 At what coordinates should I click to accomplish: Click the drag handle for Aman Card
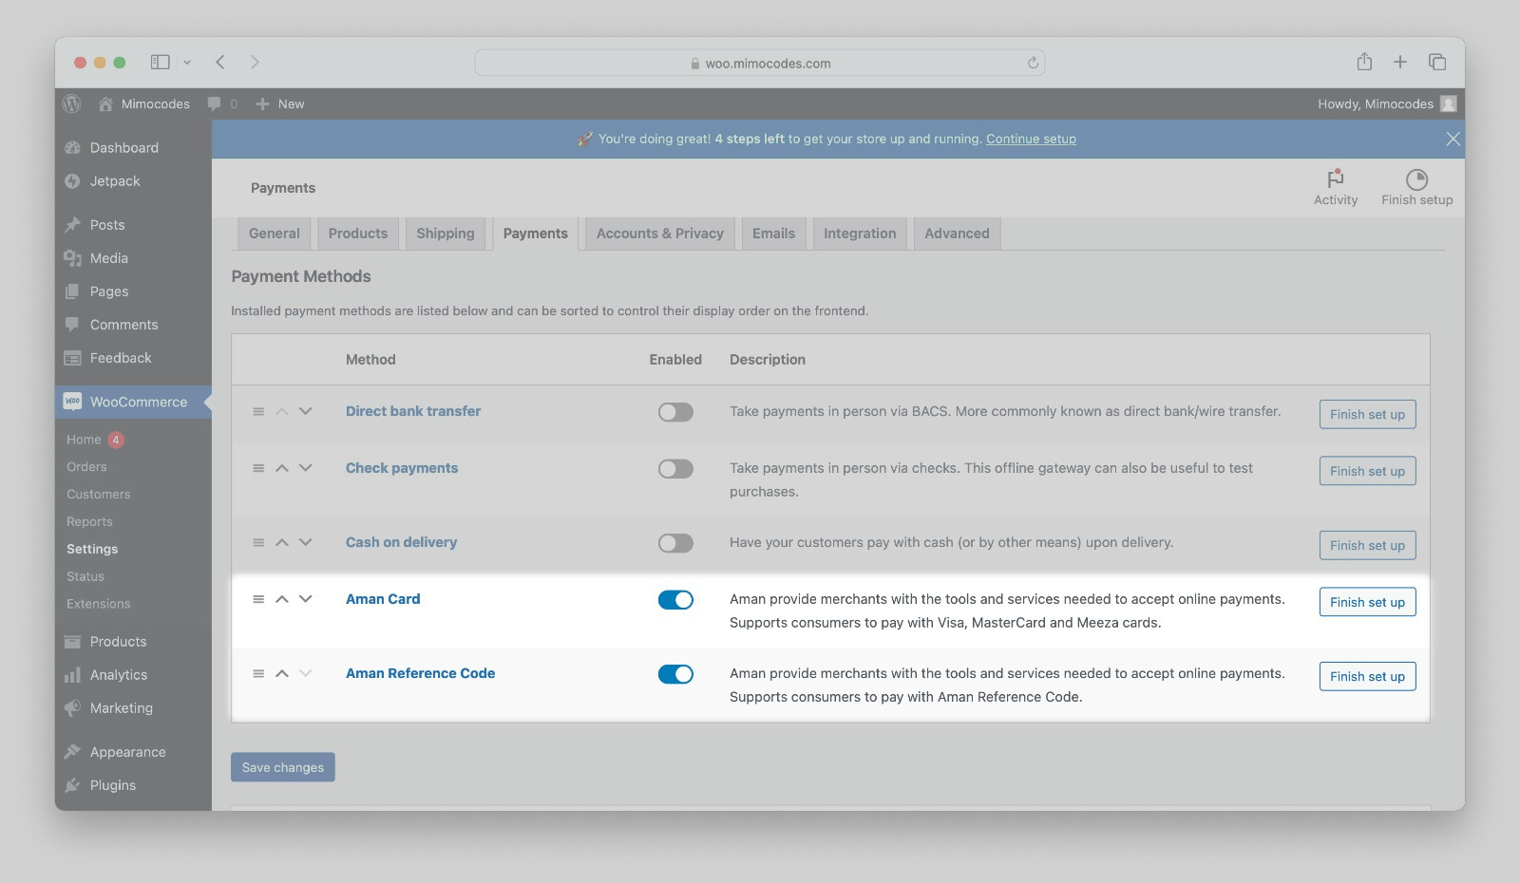coord(258,599)
